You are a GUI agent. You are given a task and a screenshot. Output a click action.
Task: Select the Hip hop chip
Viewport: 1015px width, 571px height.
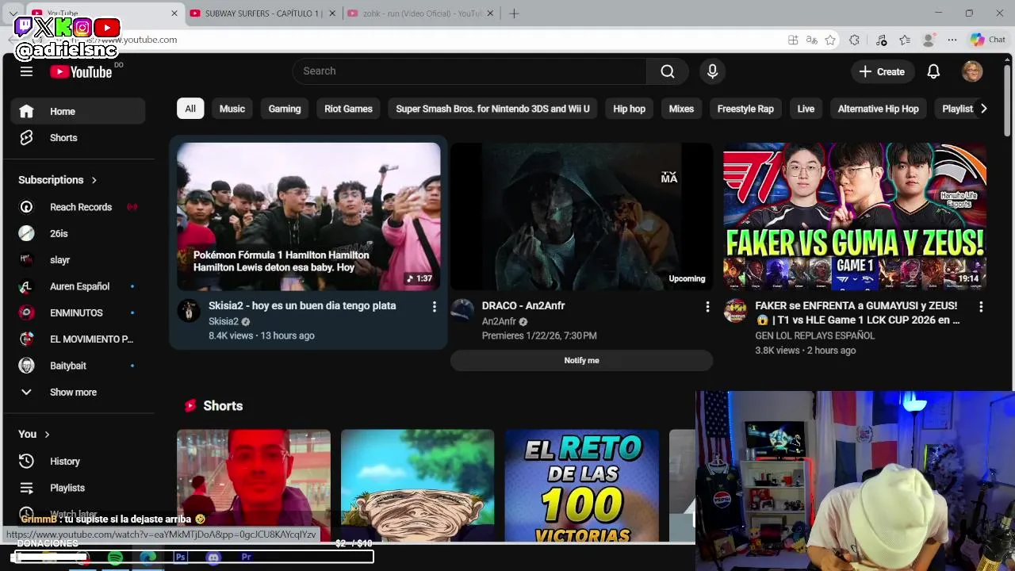pyautogui.click(x=629, y=109)
